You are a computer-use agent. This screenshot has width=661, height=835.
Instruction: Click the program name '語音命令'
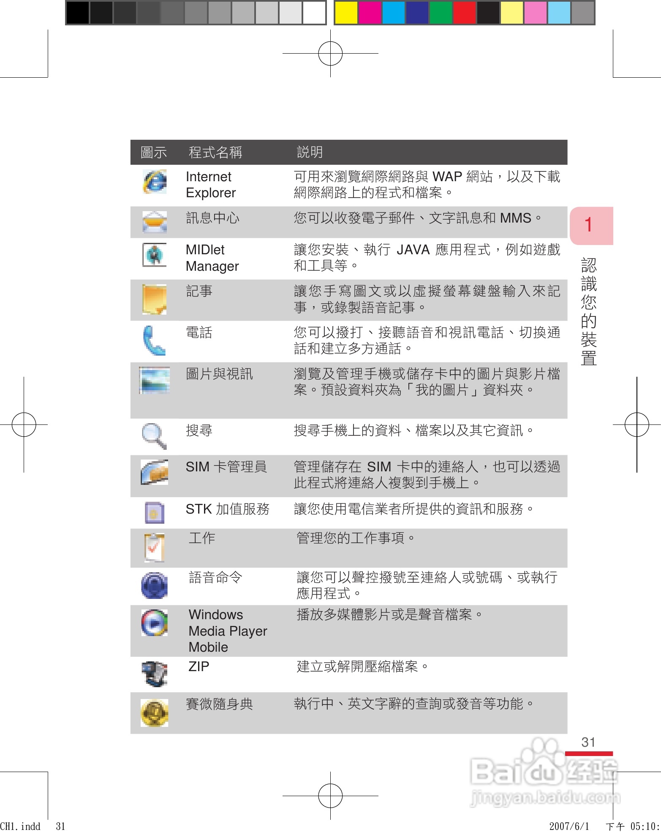click(215, 577)
